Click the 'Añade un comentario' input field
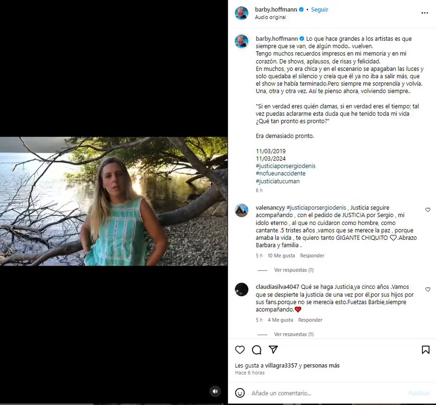This screenshot has width=436, height=405. [x=327, y=393]
